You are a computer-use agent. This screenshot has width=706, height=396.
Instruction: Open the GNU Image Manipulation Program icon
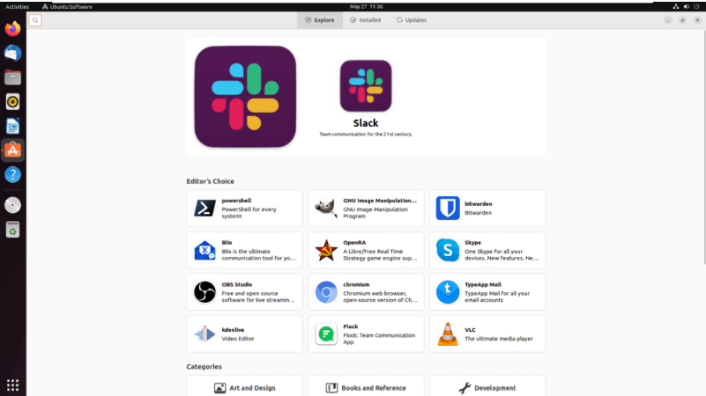coord(326,208)
